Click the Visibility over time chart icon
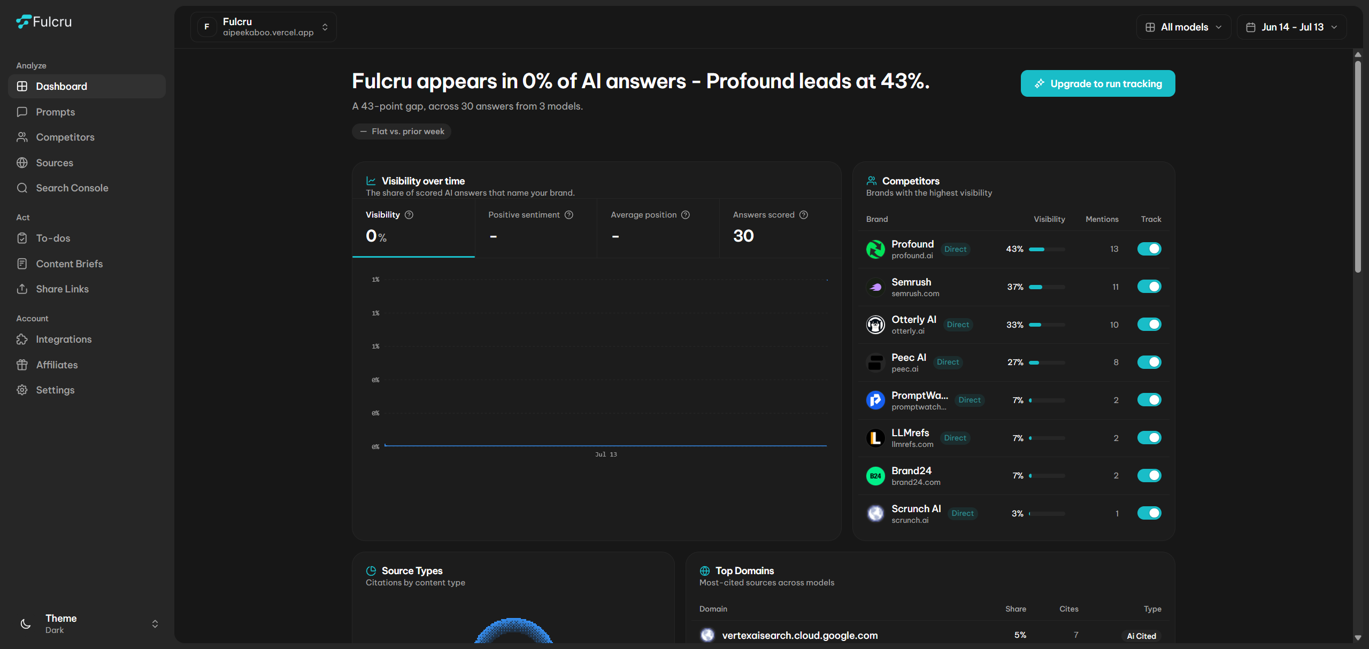1369x649 pixels. click(x=371, y=181)
